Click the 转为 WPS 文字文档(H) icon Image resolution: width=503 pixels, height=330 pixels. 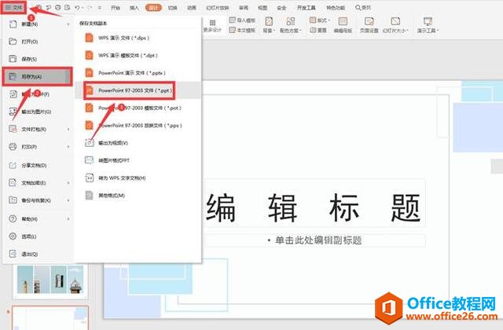click(x=89, y=178)
